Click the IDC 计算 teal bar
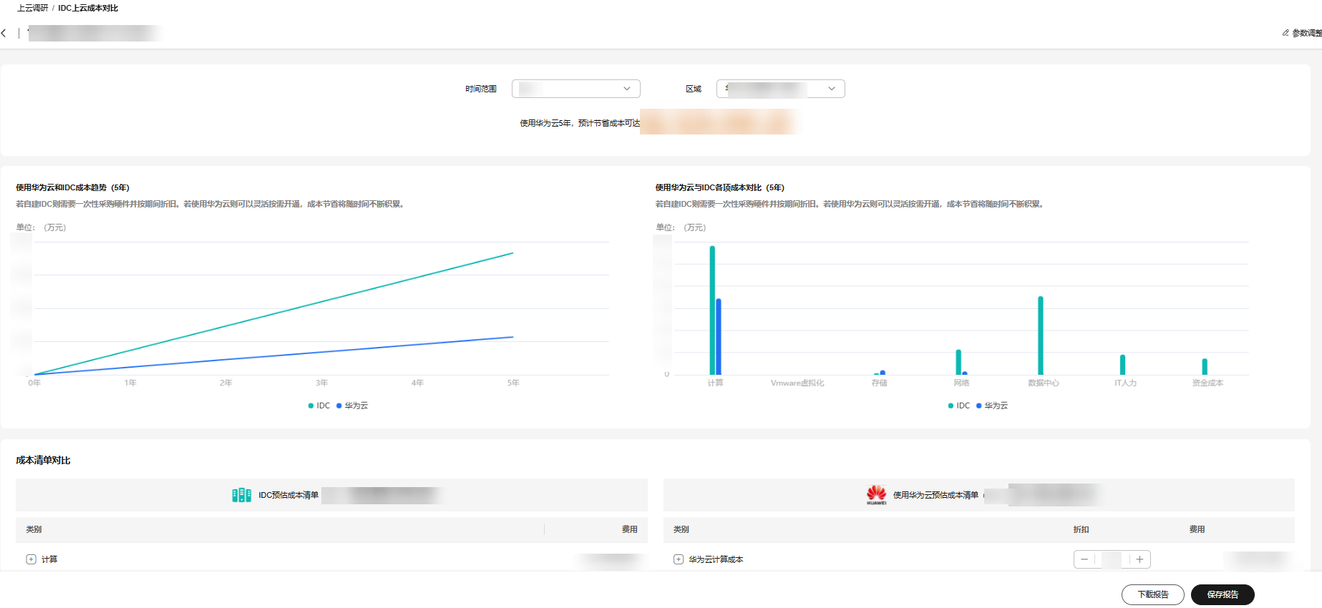The width and height of the screenshot is (1322, 608). pos(712,310)
